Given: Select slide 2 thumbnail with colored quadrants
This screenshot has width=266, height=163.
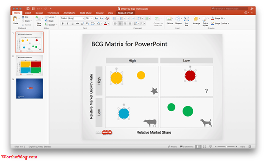Looking at the screenshot, I should (x=30, y=65).
